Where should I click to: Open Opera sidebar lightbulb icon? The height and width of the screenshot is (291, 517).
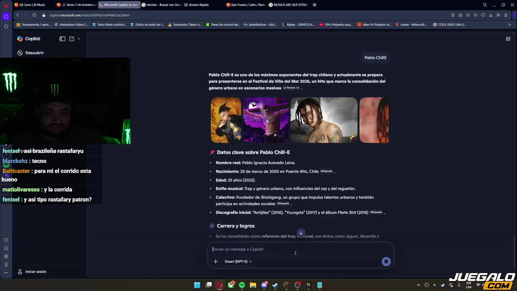(x=6, y=264)
